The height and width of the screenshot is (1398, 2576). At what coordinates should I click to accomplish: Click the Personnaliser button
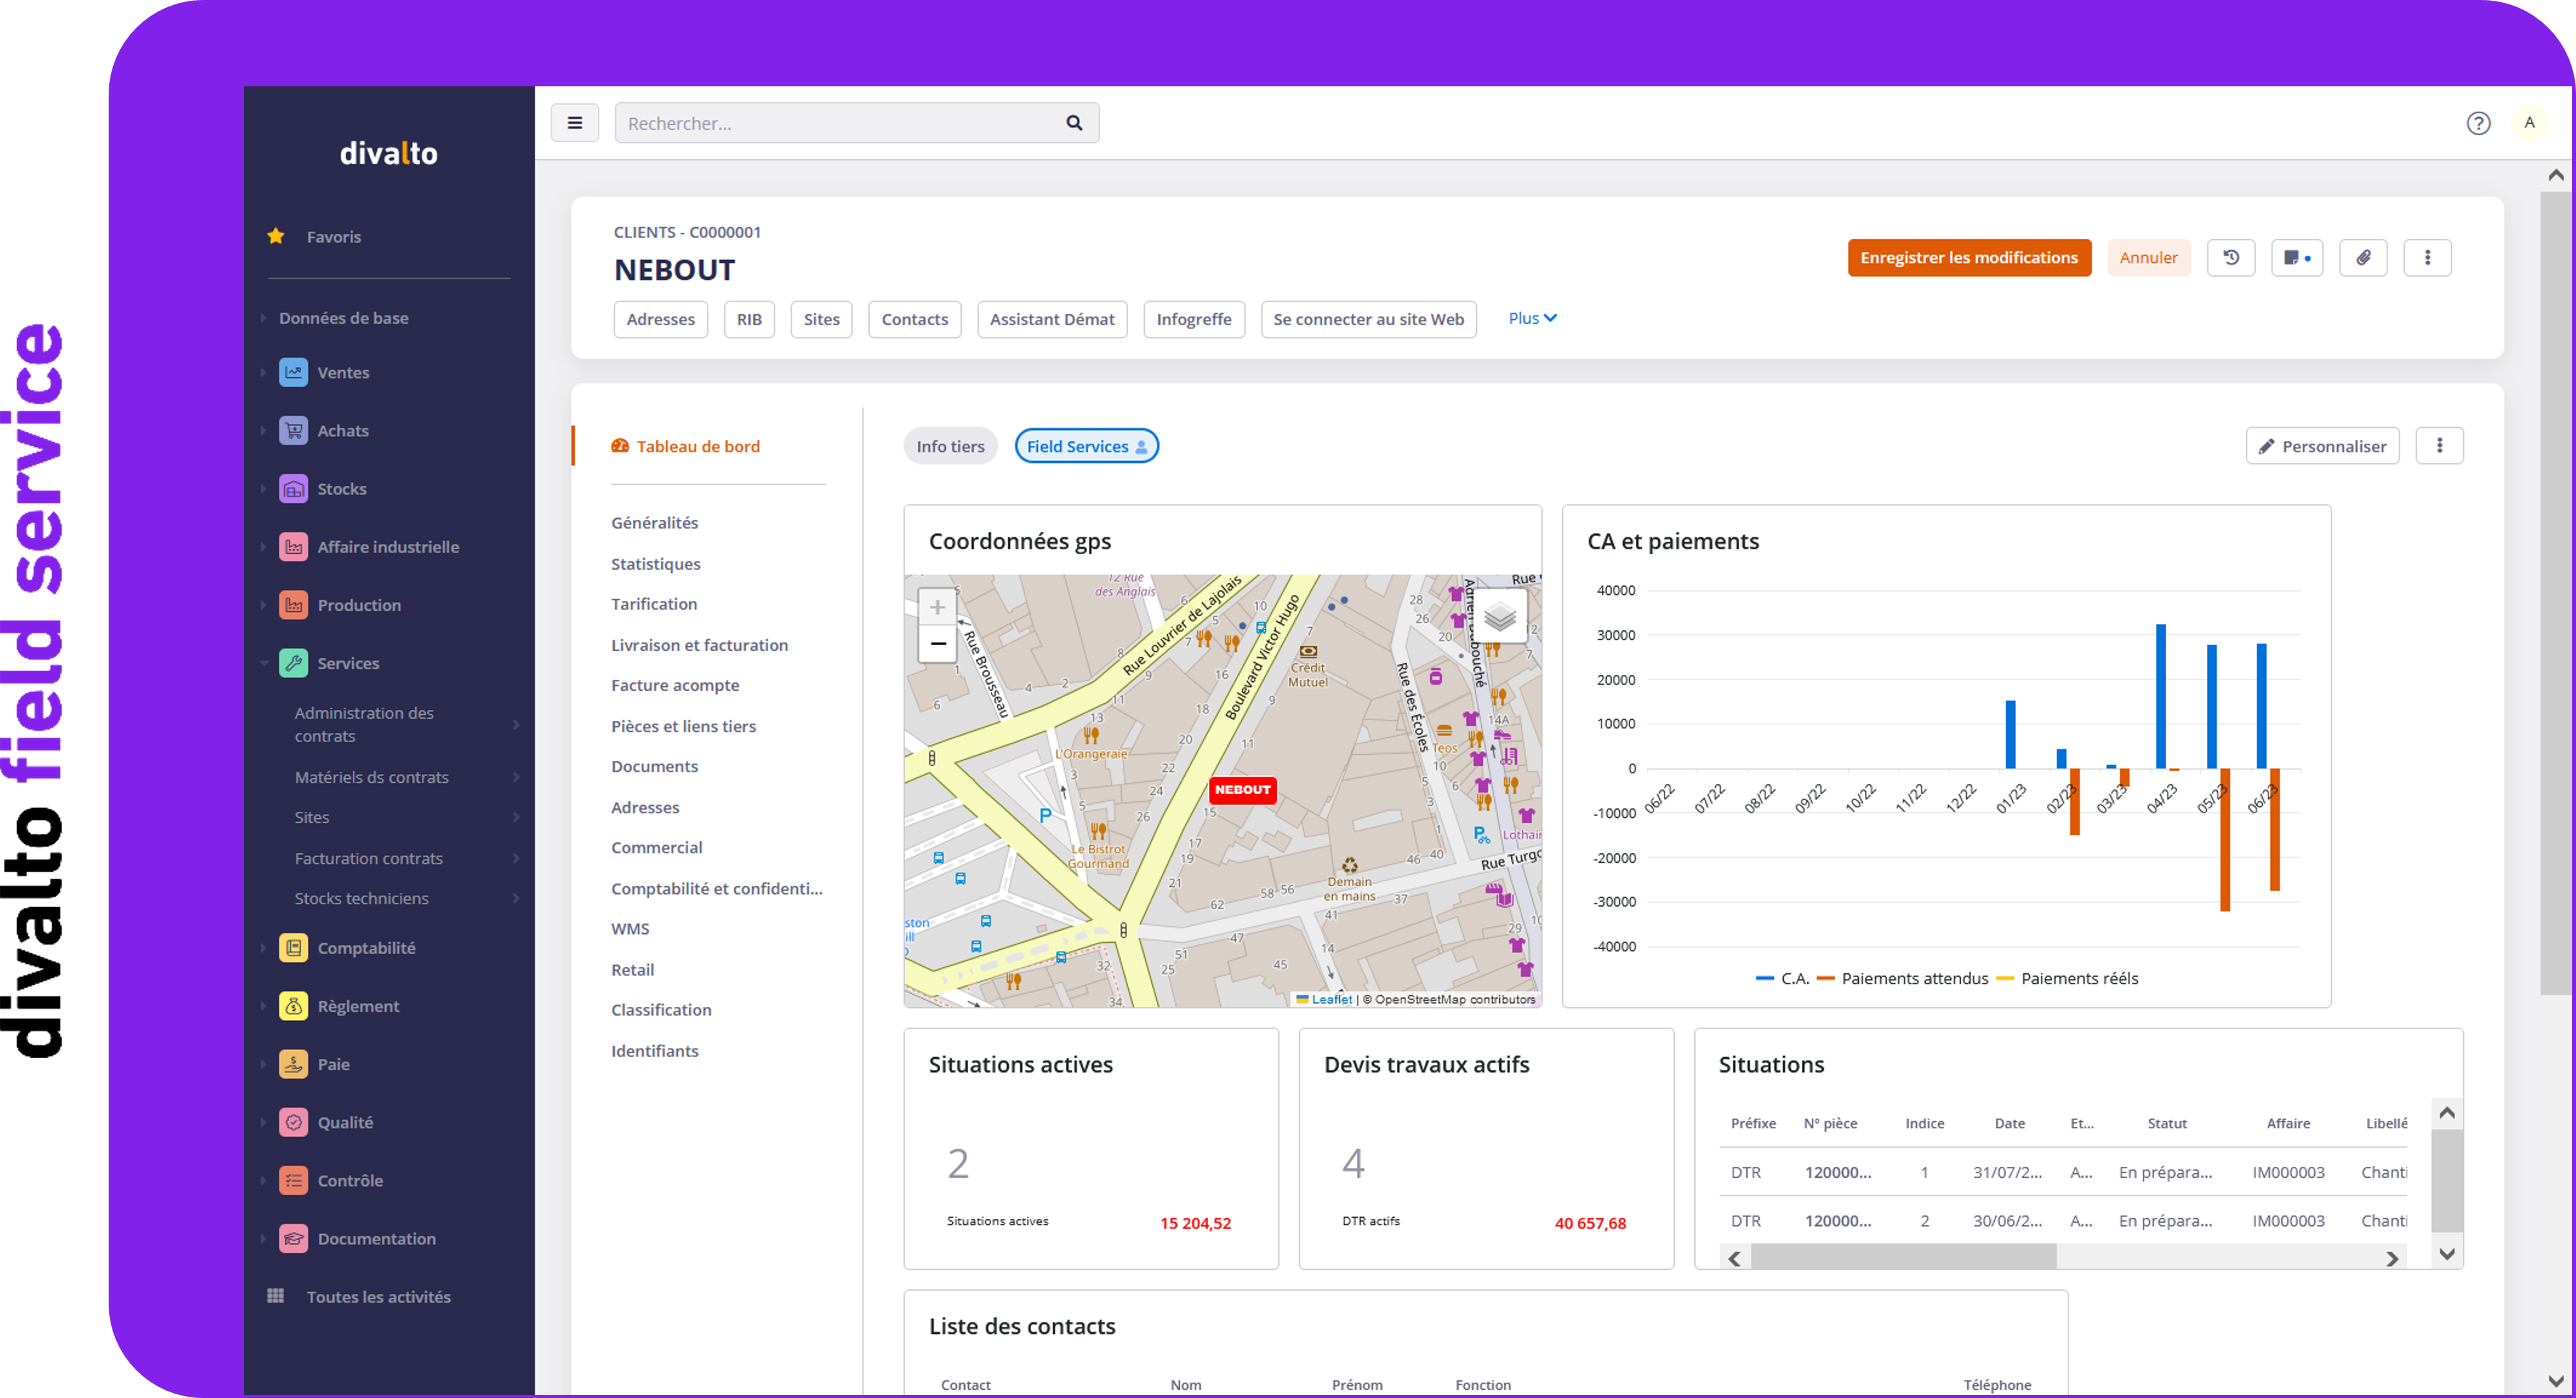click(2321, 447)
